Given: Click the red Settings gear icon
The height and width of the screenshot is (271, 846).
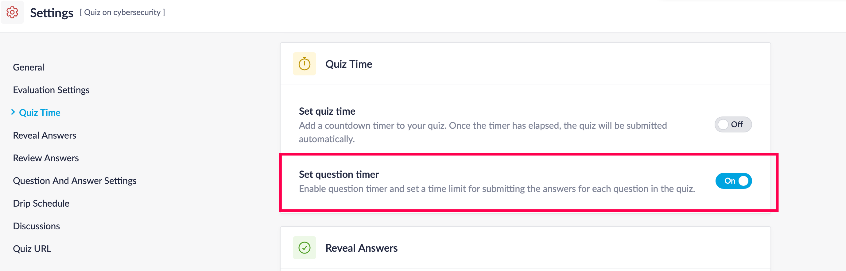Looking at the screenshot, I should pos(12,13).
